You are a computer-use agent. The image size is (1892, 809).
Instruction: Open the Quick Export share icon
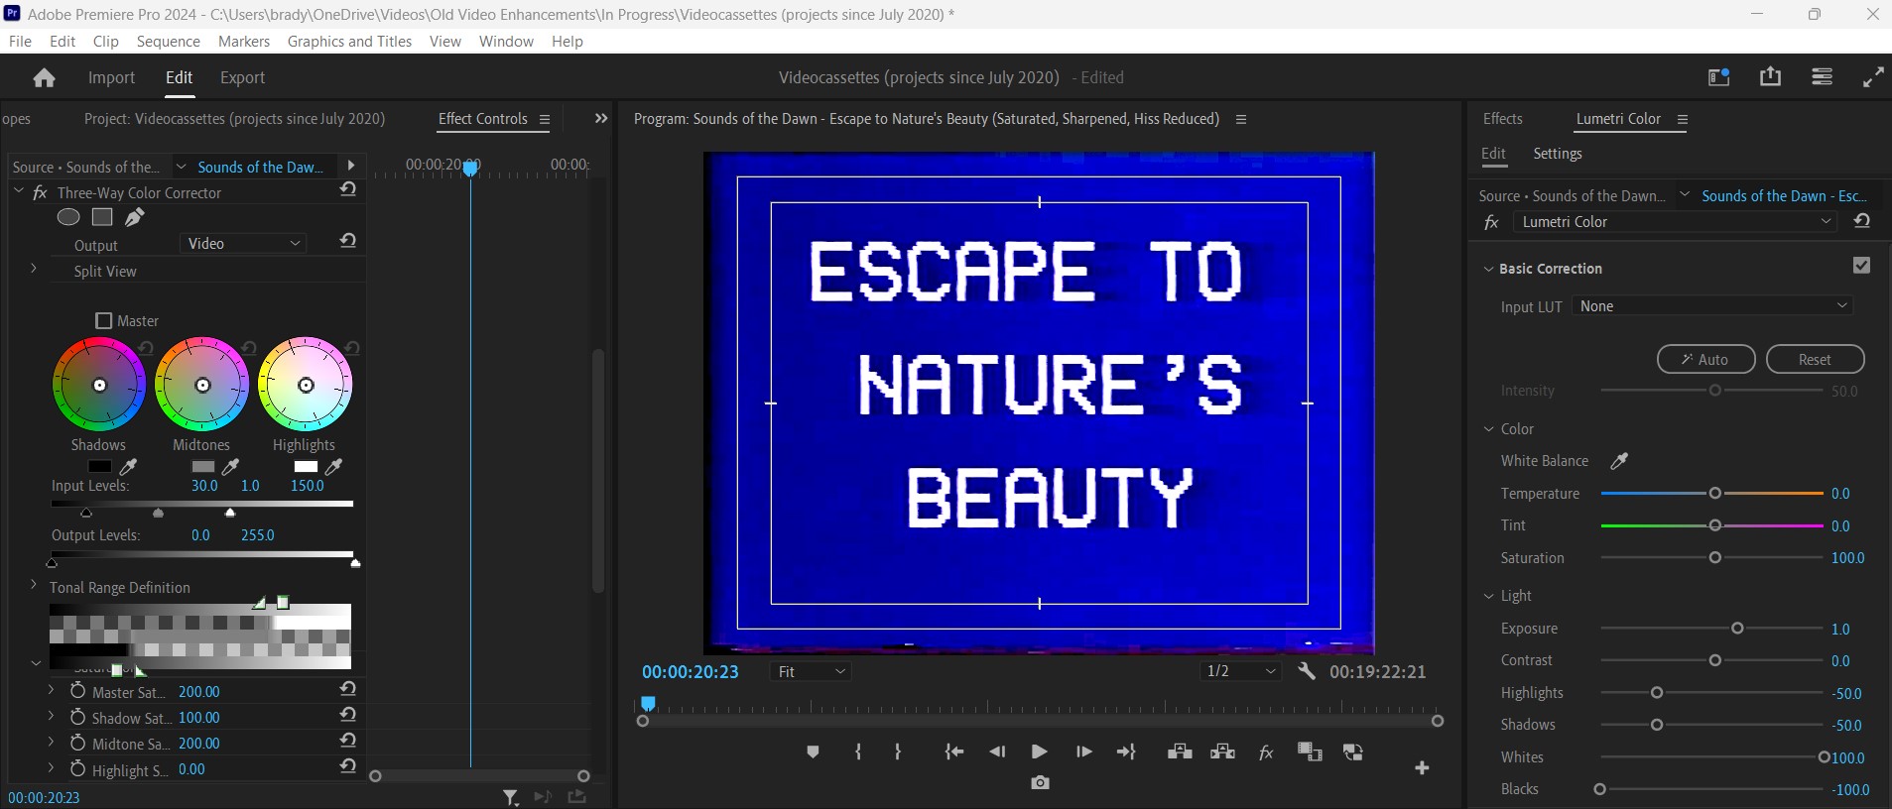(1770, 76)
